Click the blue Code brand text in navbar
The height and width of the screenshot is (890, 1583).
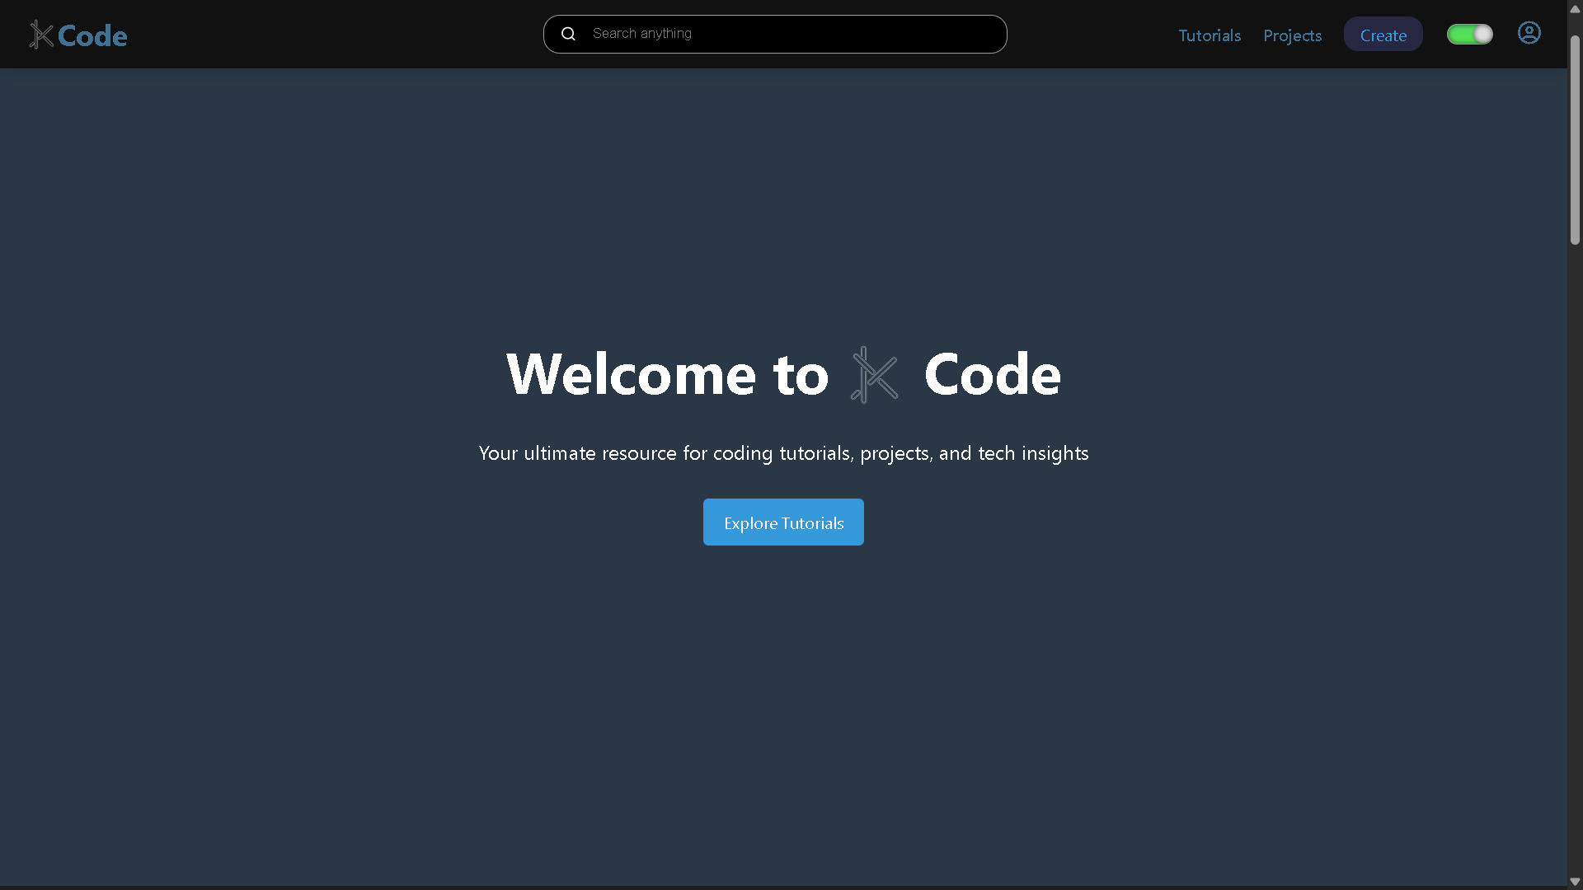point(92,36)
